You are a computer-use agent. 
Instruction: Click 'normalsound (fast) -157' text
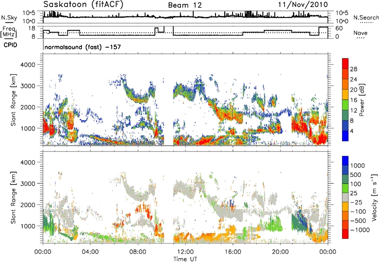82,47
